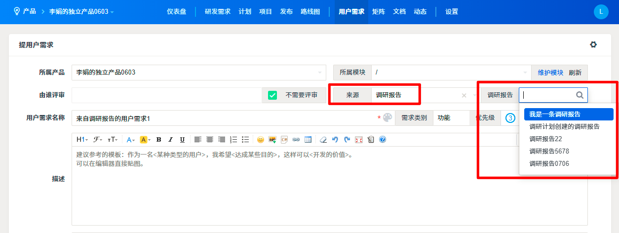
Task: Insert a hyperlink
Action: (296, 140)
